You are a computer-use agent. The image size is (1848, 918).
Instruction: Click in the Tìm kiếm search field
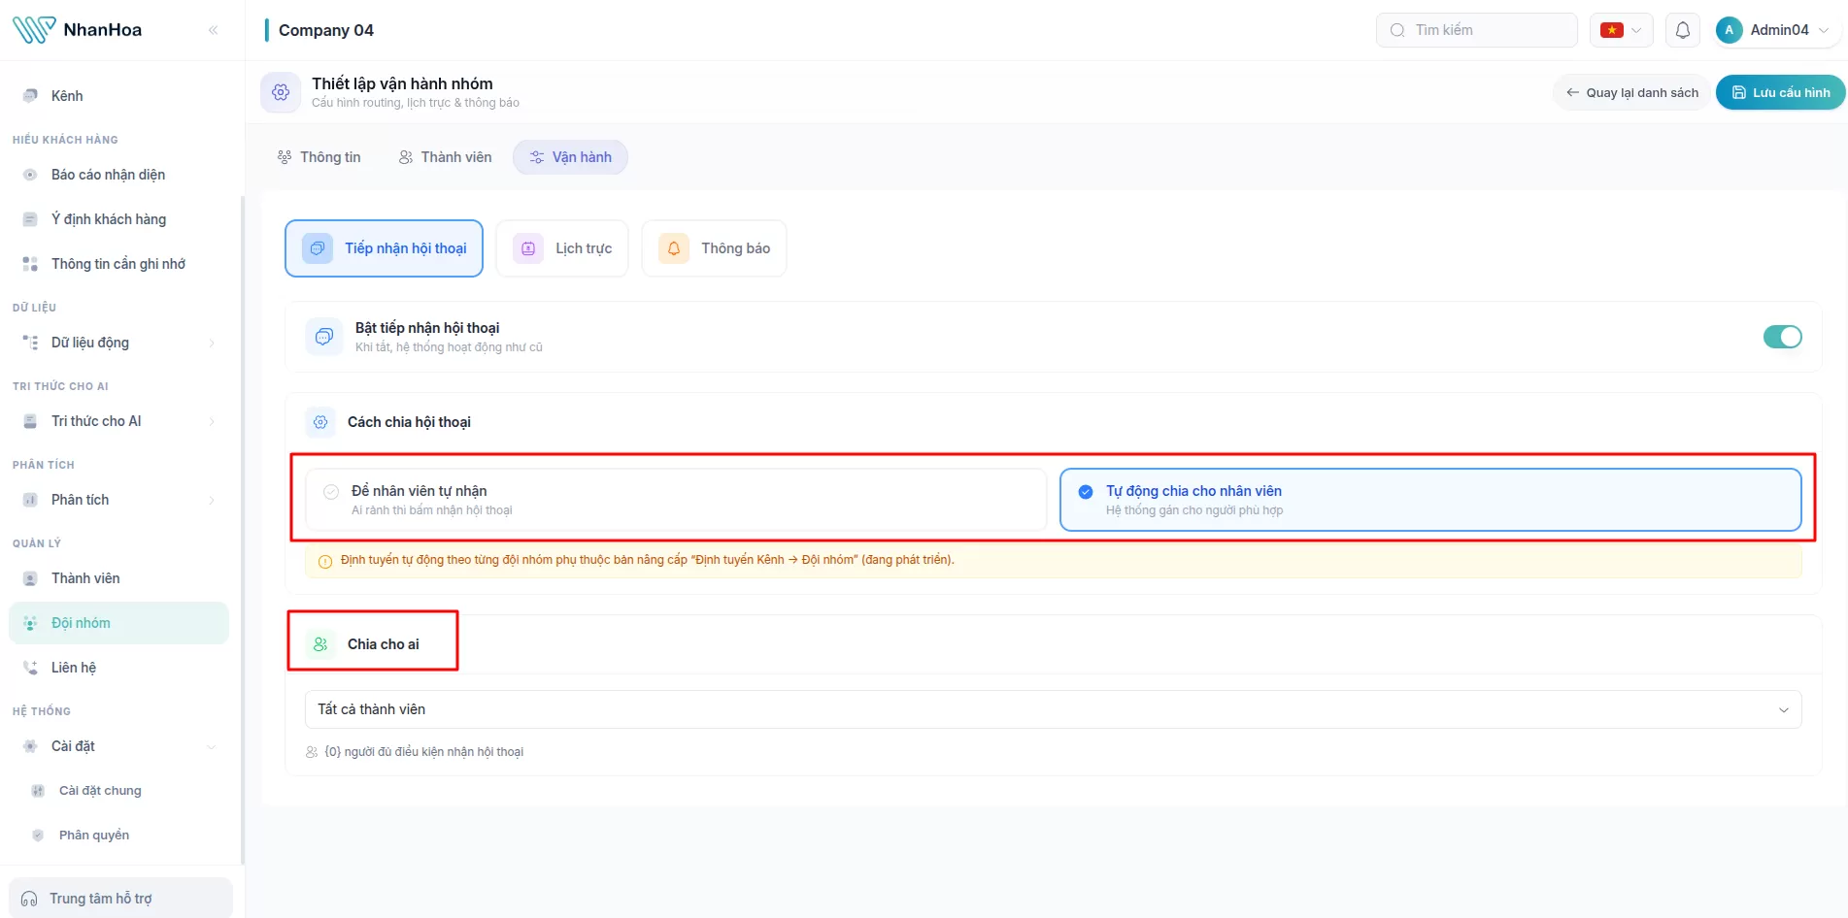(1477, 30)
